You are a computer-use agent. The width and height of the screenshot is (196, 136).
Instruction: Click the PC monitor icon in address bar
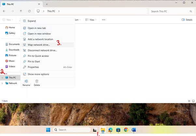tap(38, 11)
